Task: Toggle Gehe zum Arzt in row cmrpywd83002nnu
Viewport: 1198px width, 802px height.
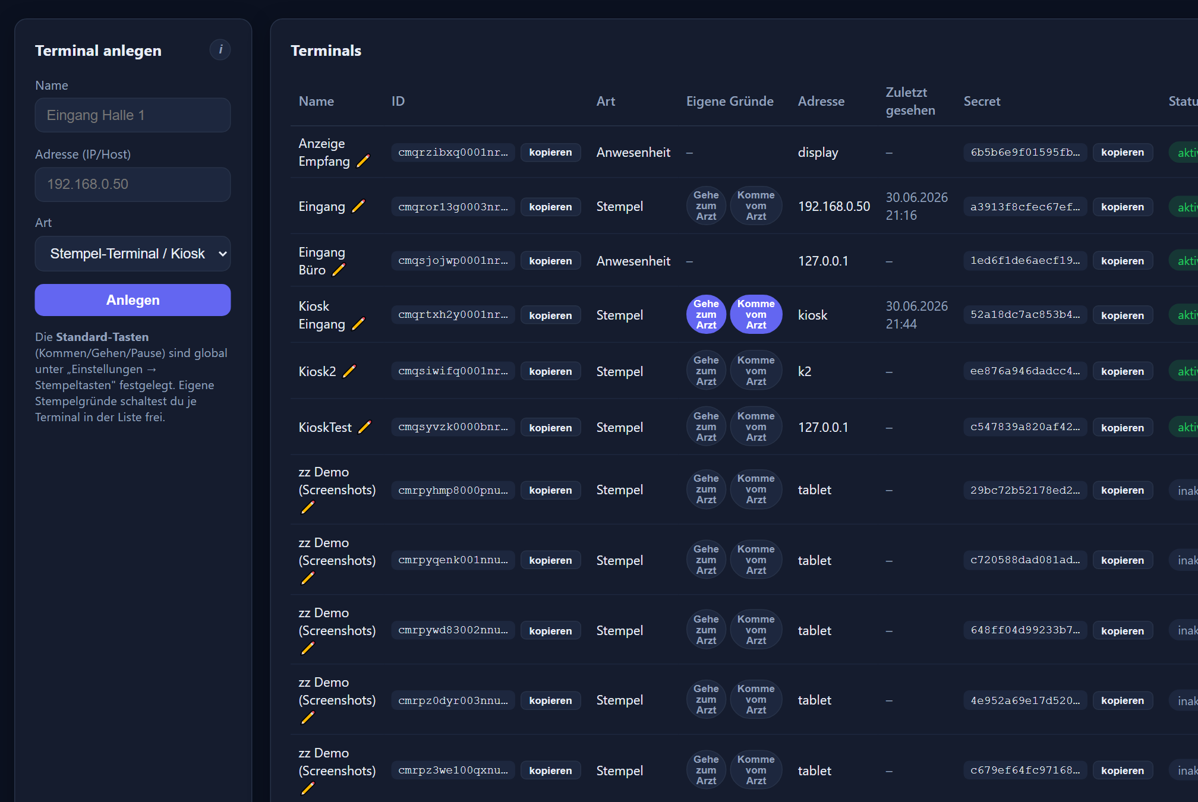Action: click(706, 630)
